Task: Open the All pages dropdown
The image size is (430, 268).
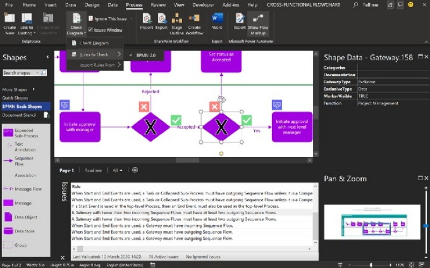Action: (x=117, y=170)
